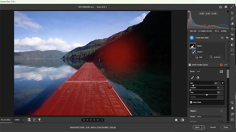Viewport: 236px width, 132px height.
Task: Disable the Auto Mask checkbox
Action: point(191,102)
